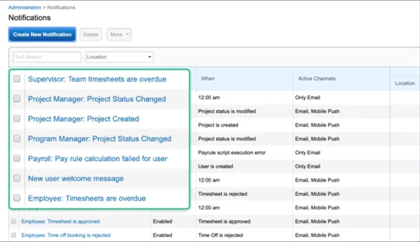Open the New user welcome message notification
Image resolution: width=420 pixels, height=242 pixels.
(76, 179)
